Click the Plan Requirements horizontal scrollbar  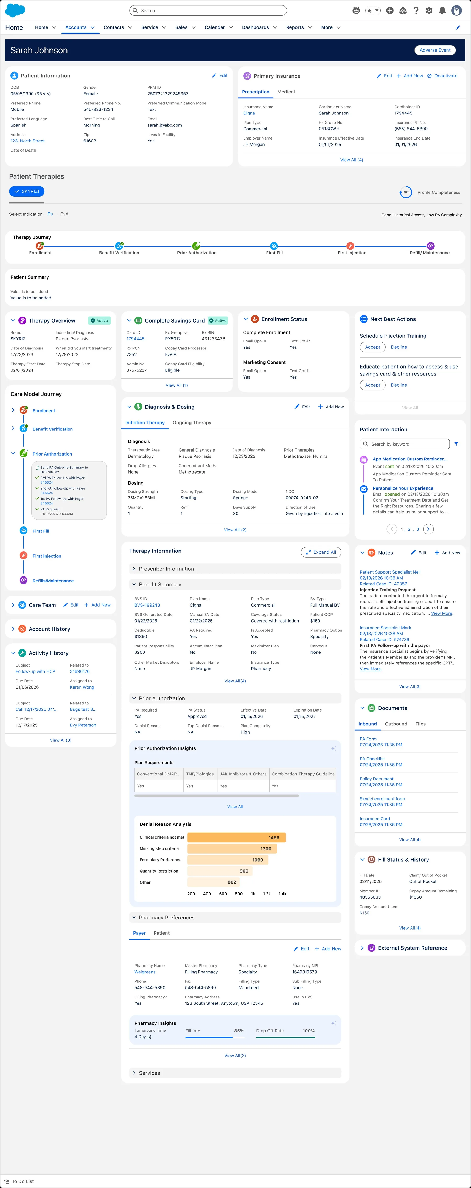pyautogui.click(x=217, y=796)
